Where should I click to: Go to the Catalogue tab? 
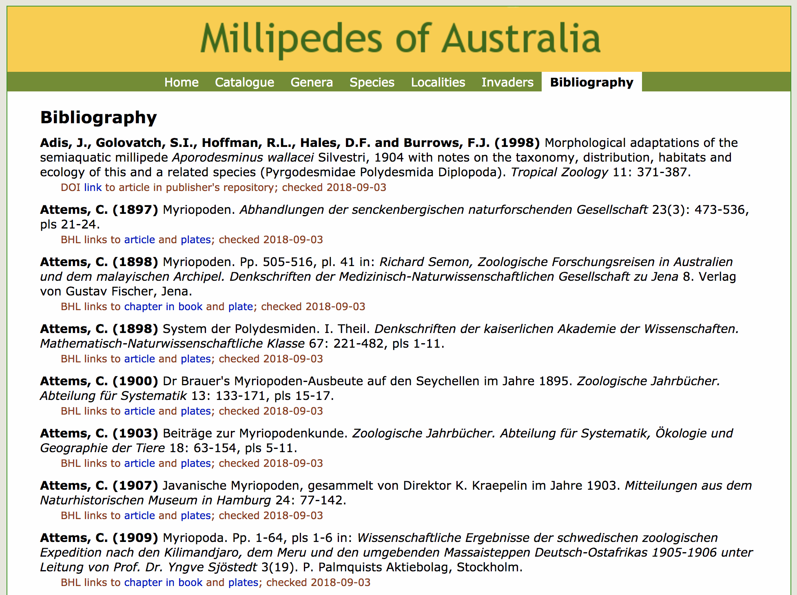coord(244,82)
